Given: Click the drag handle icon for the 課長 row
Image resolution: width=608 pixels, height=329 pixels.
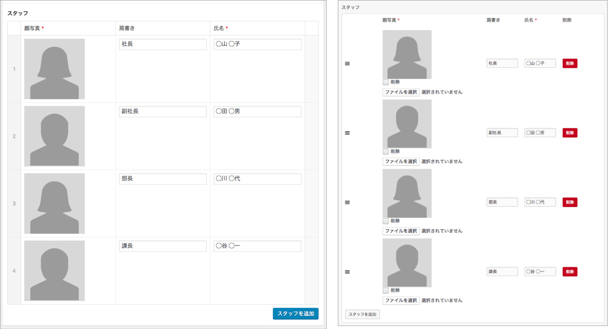Looking at the screenshot, I should pyautogui.click(x=347, y=272).
